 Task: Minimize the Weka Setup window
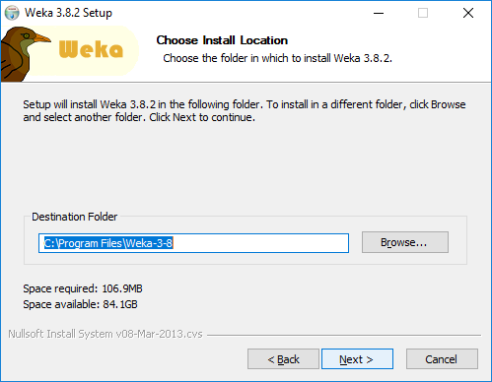coord(379,13)
